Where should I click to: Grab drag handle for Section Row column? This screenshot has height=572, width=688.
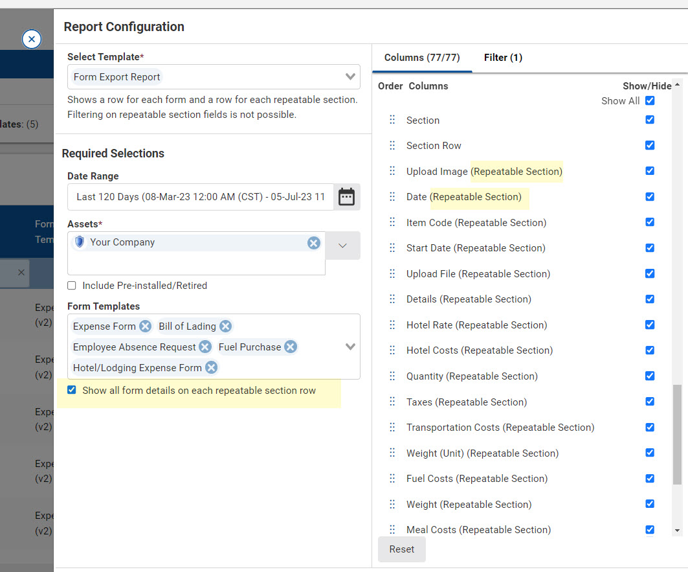(392, 145)
